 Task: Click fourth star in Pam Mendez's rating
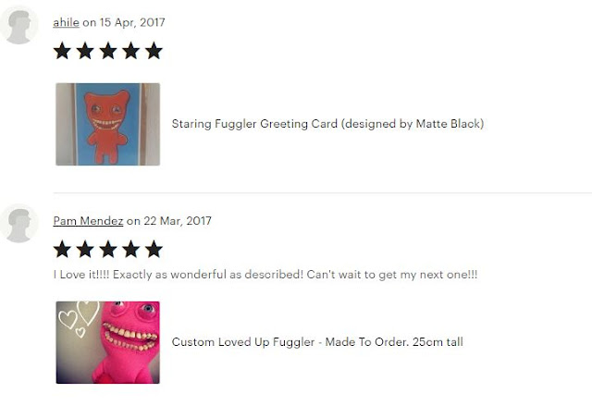click(131, 250)
